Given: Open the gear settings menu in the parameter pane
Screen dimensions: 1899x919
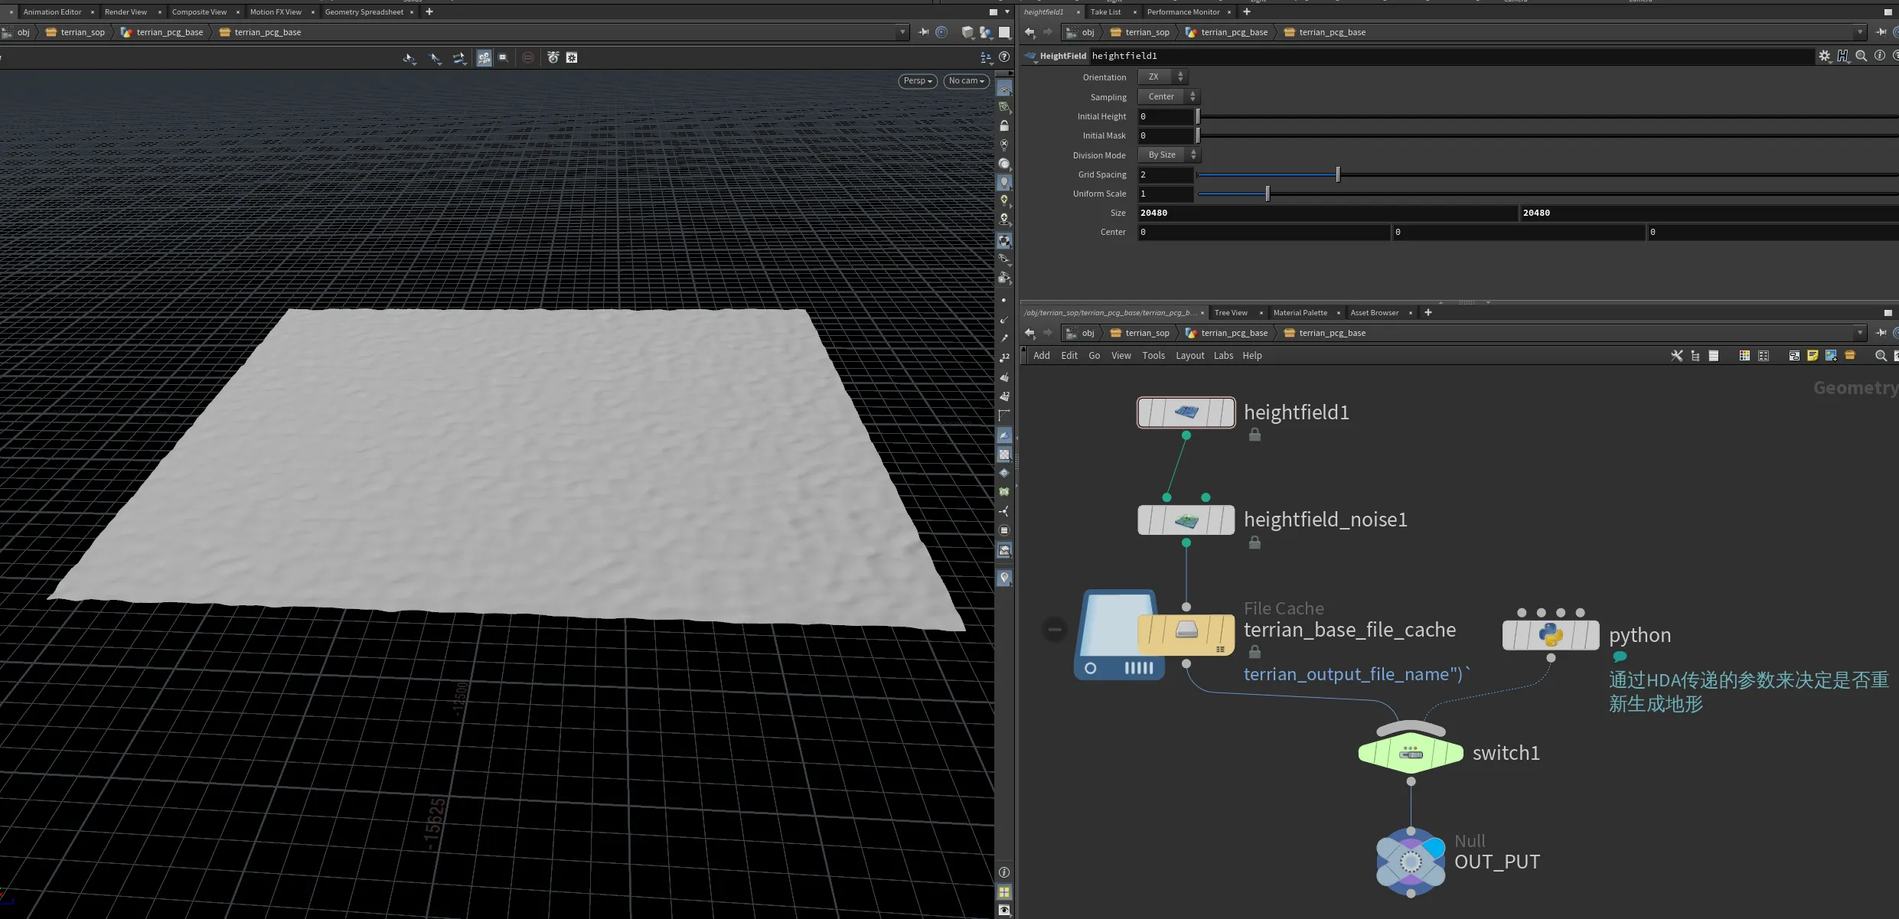Looking at the screenshot, I should coord(1825,56).
